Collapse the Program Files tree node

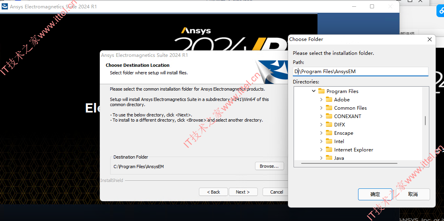(x=314, y=91)
